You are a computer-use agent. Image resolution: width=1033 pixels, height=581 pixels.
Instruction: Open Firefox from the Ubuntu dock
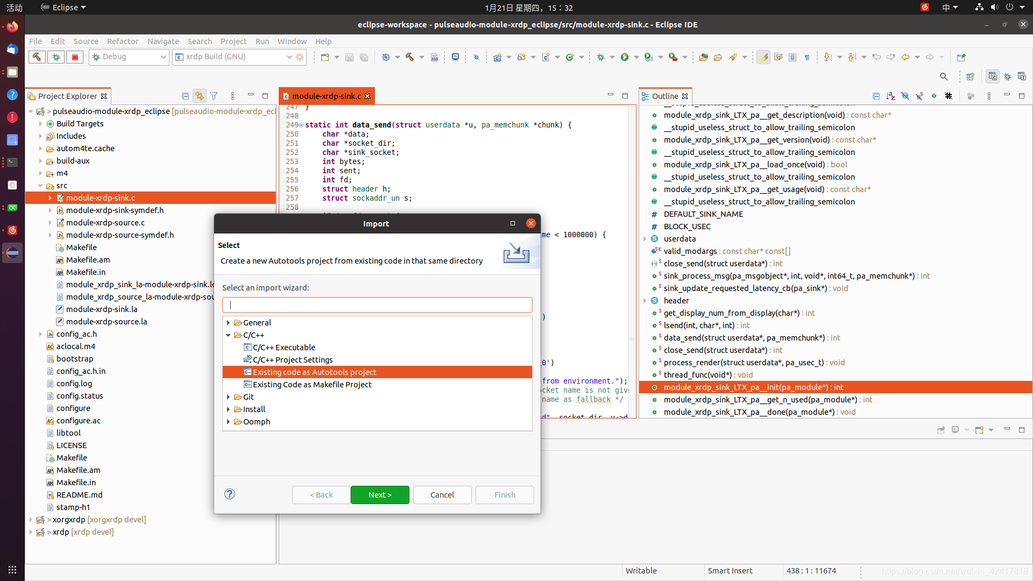[x=12, y=26]
